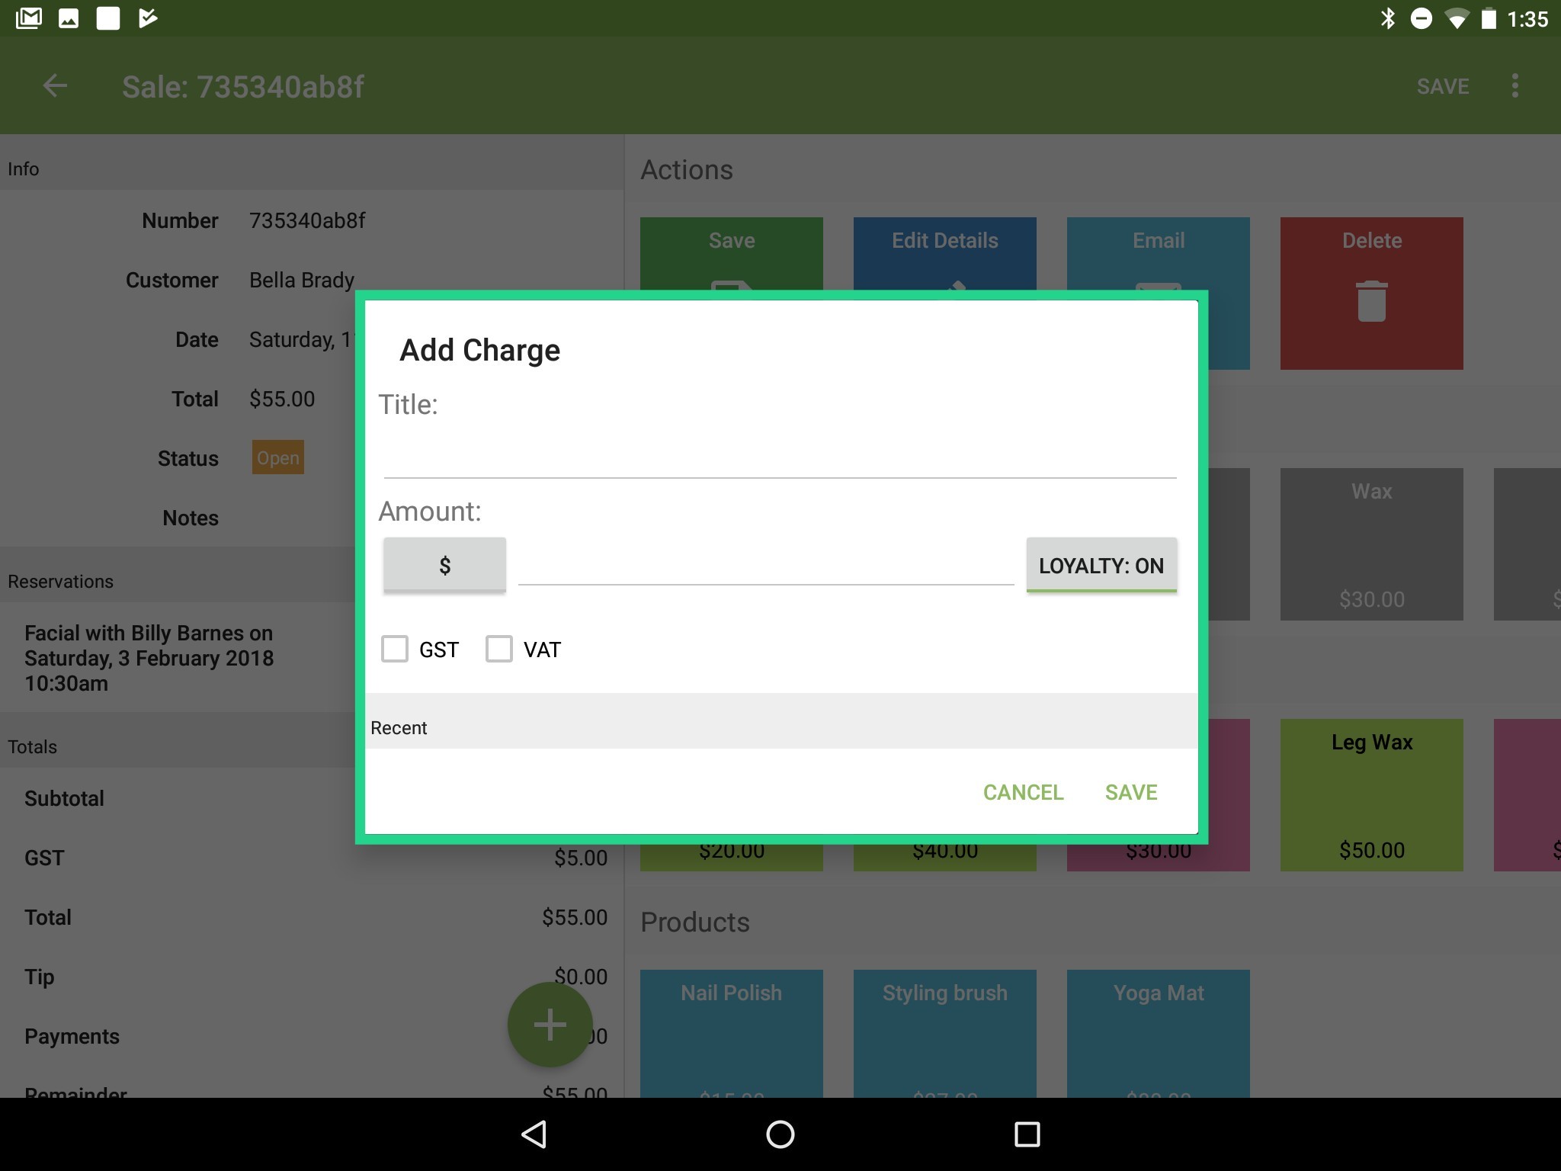Open the three-dot overflow menu

tap(1515, 85)
